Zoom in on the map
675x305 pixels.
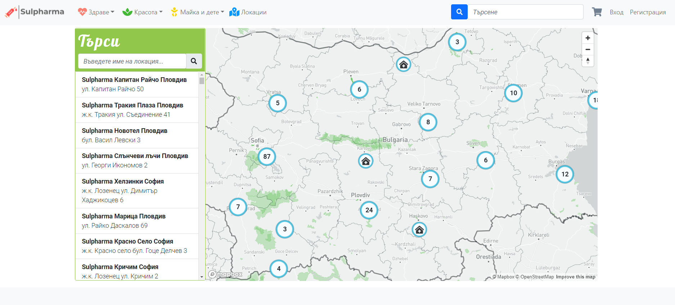click(588, 38)
